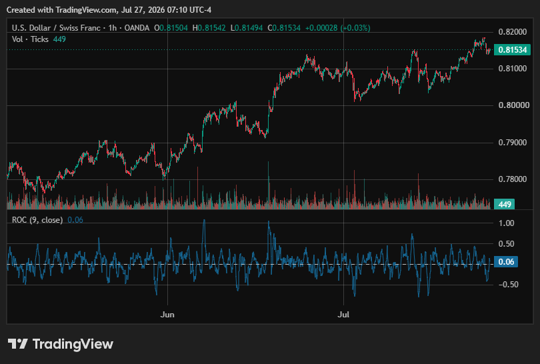Click the Vol · Ticks indicator label
The width and height of the screenshot is (540, 364).
[x=30, y=39]
